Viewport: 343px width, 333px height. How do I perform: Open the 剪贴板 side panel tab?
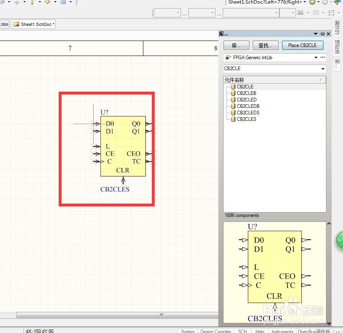(337, 47)
